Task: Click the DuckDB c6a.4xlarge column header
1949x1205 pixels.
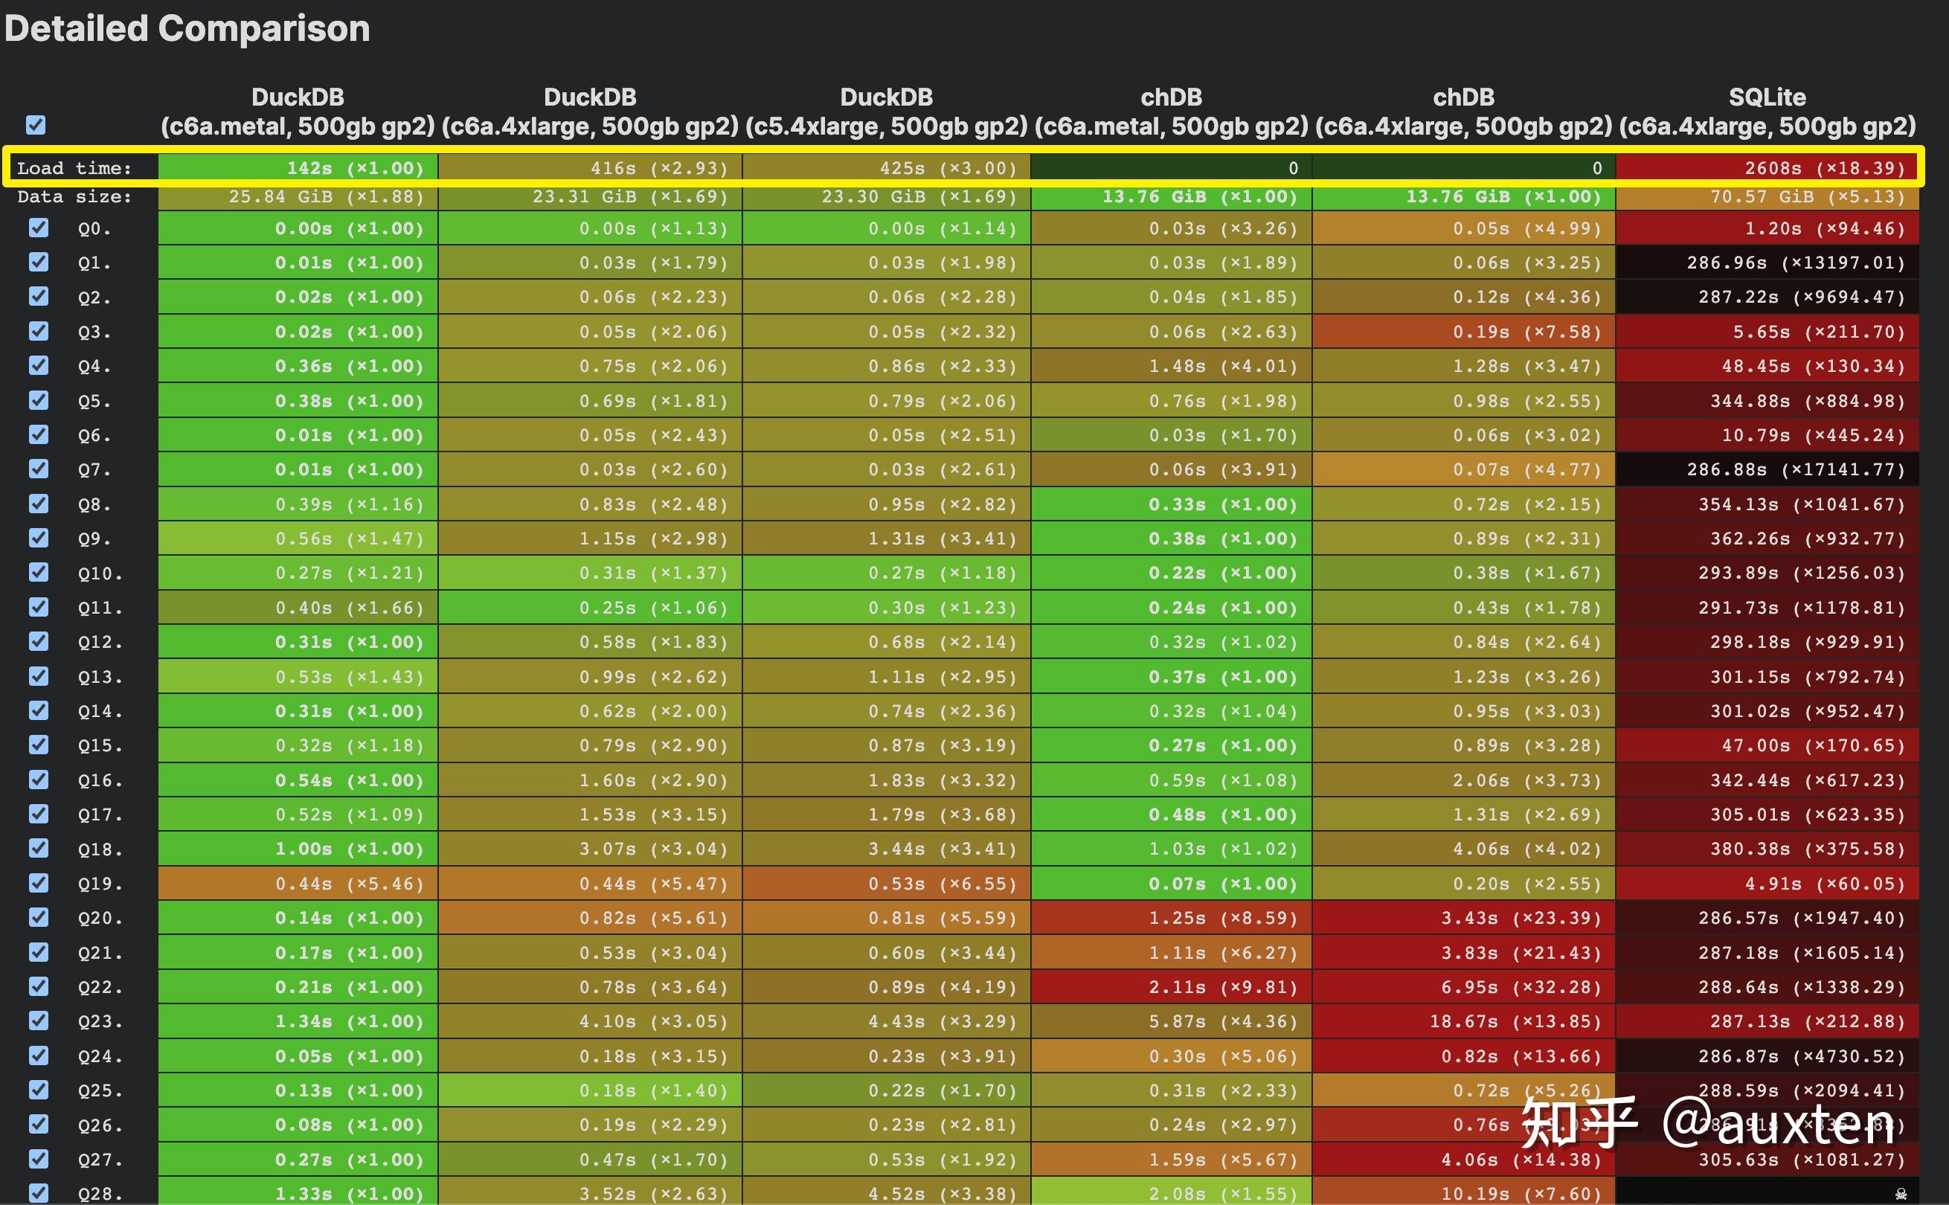Action: click(x=590, y=112)
